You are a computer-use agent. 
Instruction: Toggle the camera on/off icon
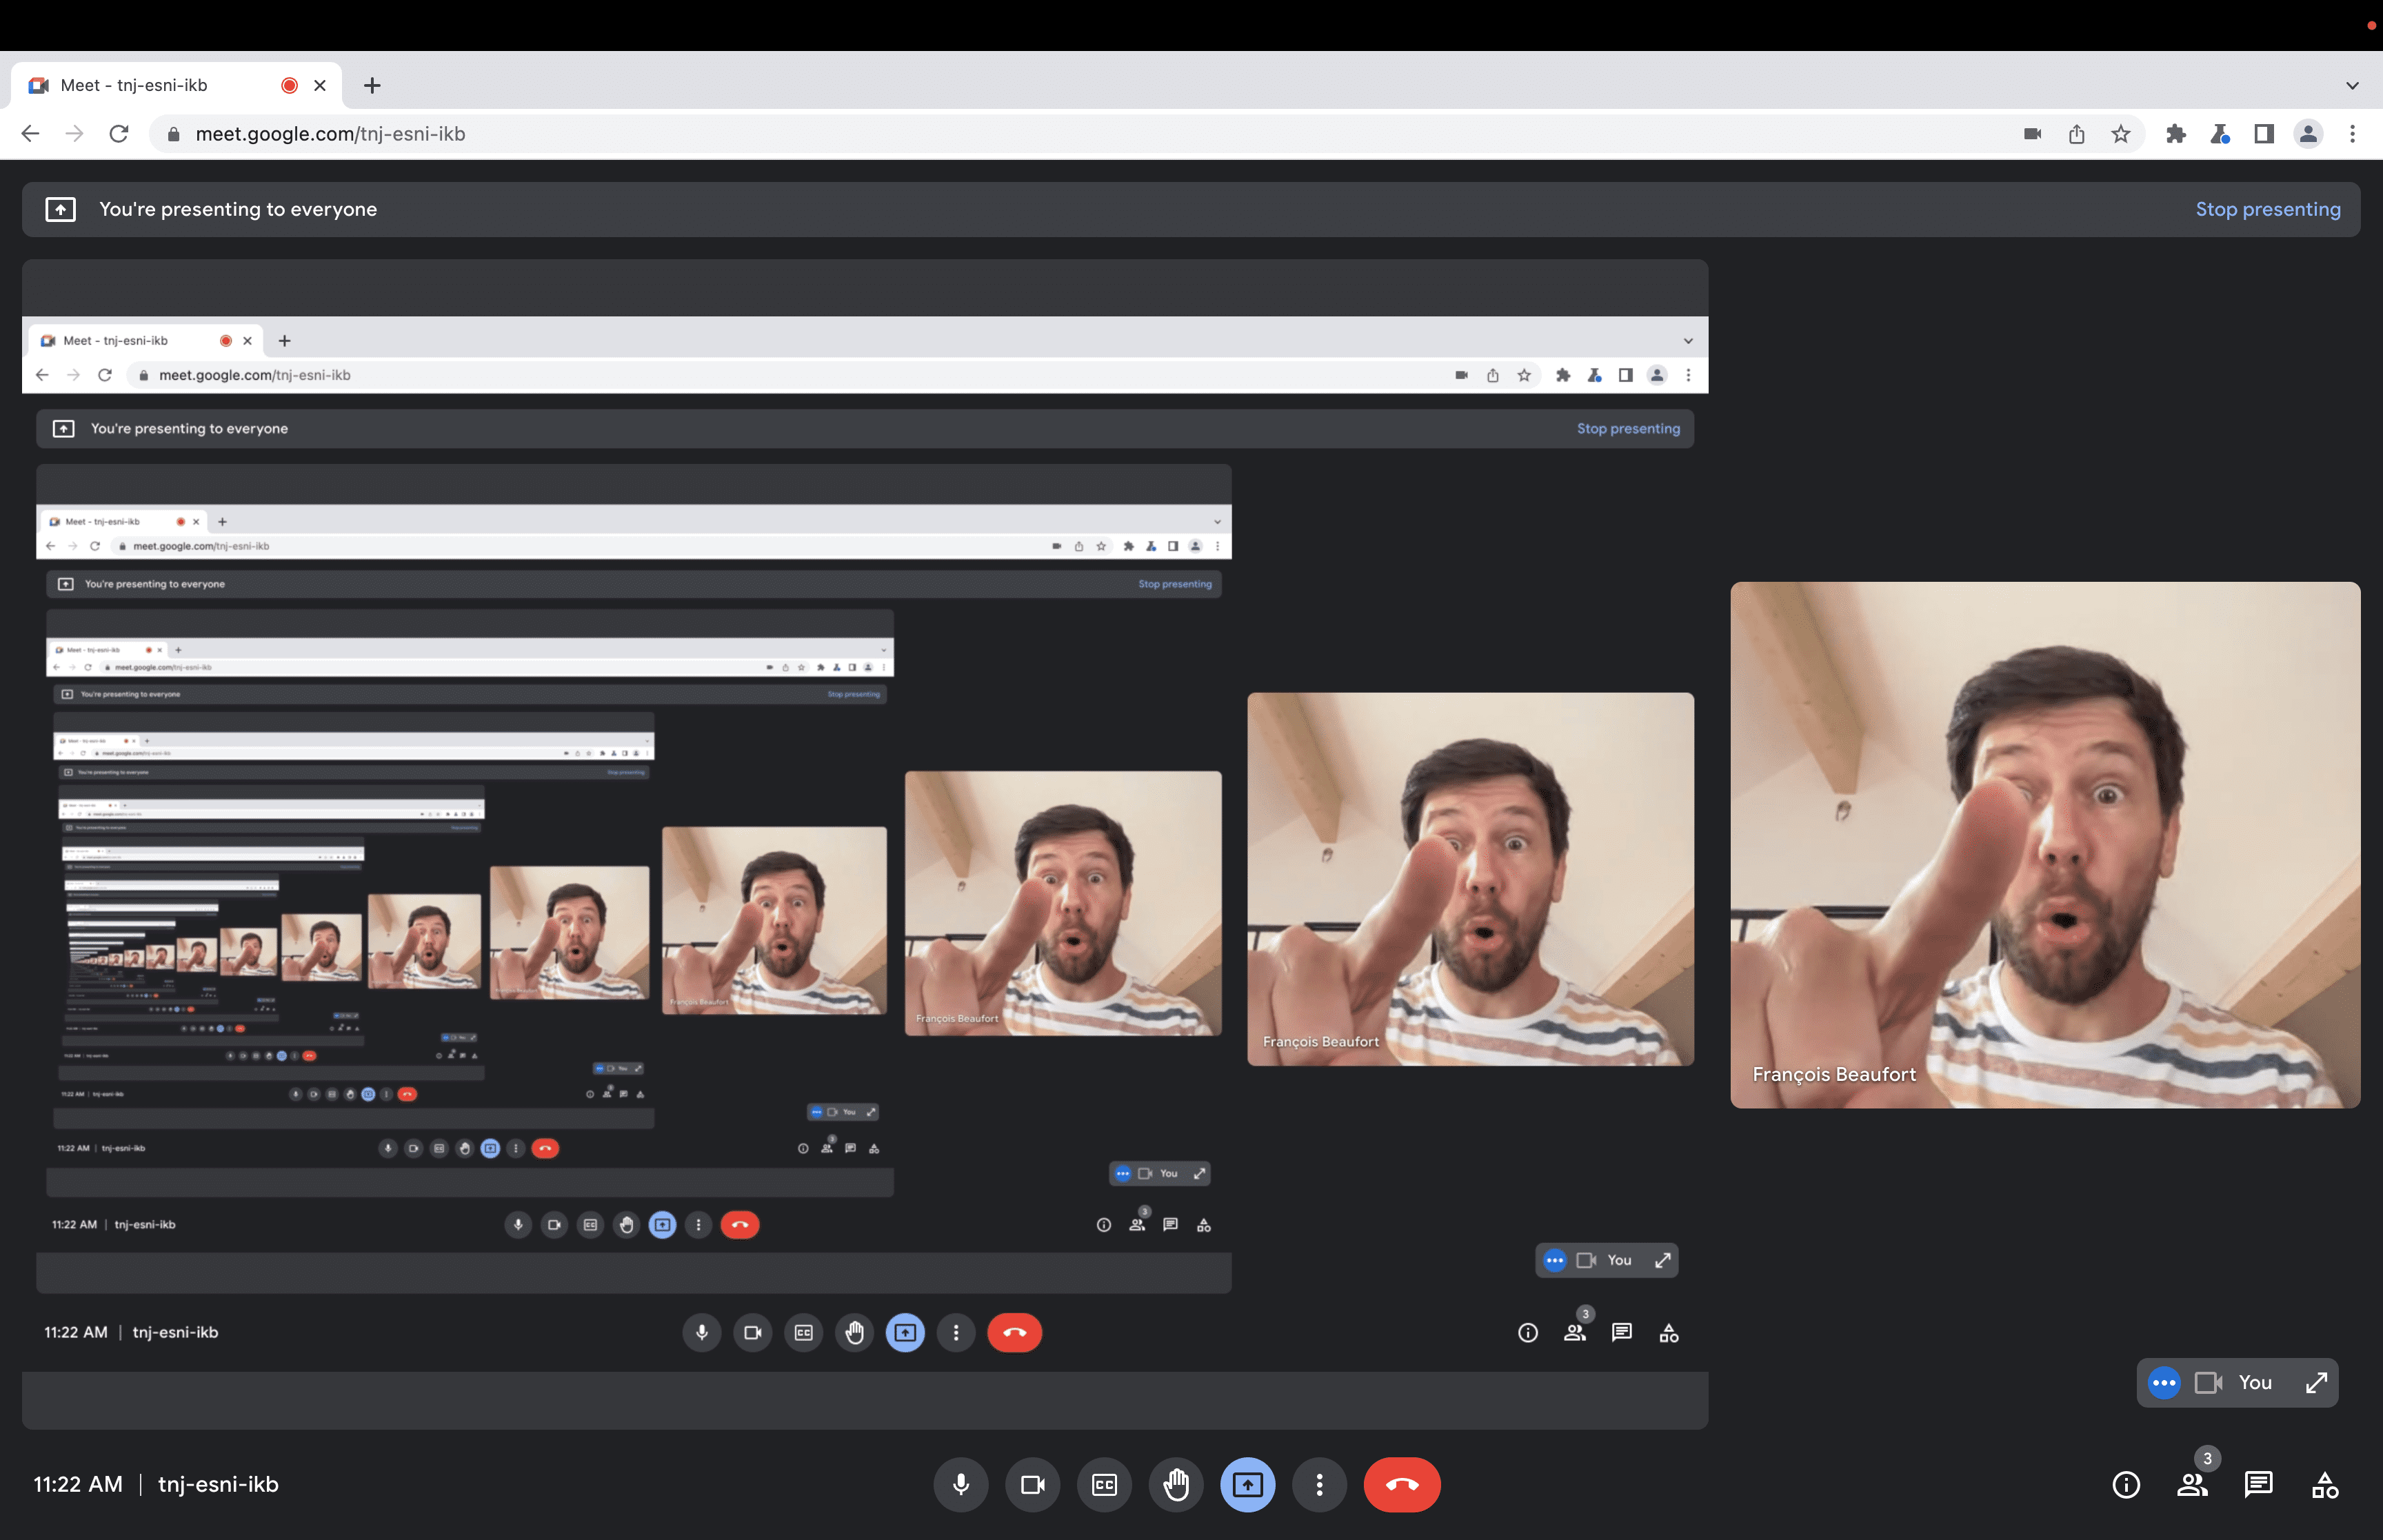point(1032,1484)
